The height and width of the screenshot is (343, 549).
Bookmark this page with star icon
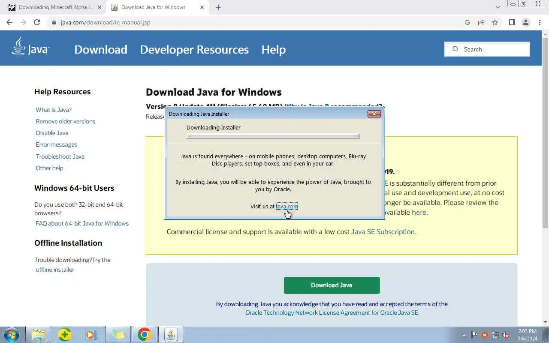pyautogui.click(x=495, y=22)
